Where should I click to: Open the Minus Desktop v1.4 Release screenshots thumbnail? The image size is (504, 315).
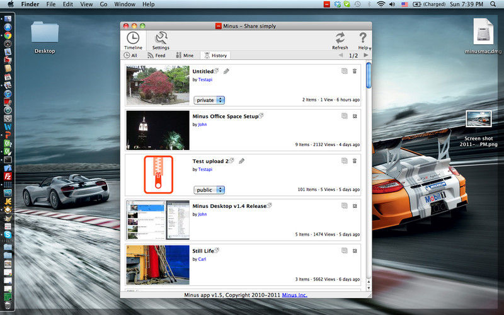click(158, 220)
